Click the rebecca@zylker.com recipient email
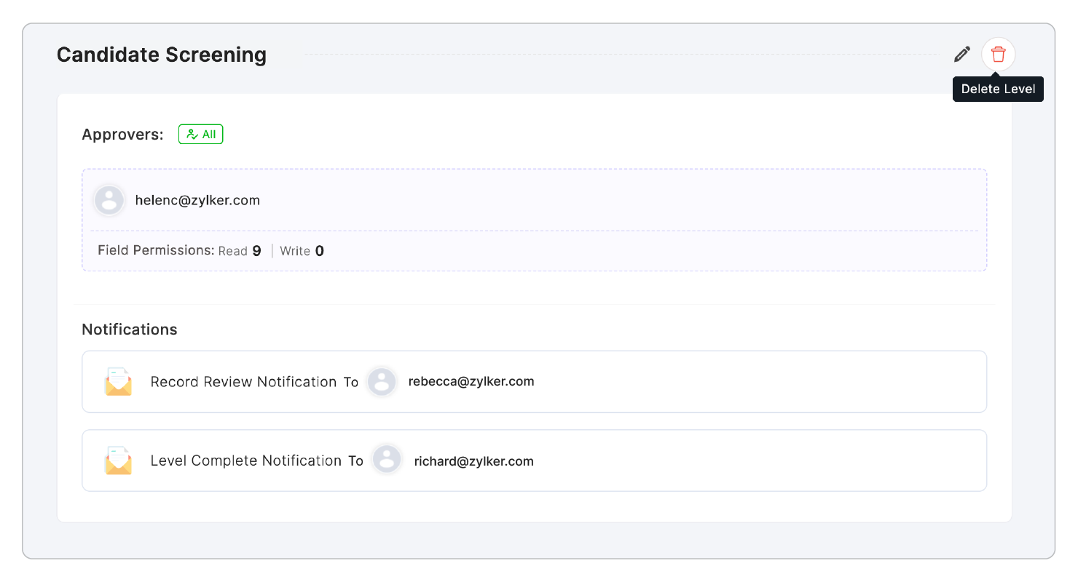Viewport: 1078px width, 582px height. pos(471,381)
